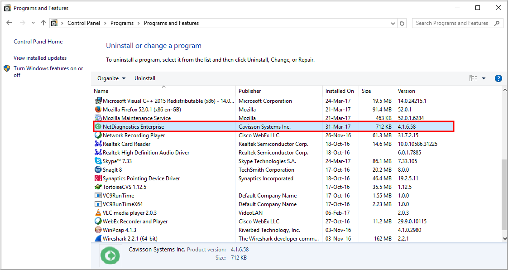Go up one level with the up arrow

click(43, 23)
